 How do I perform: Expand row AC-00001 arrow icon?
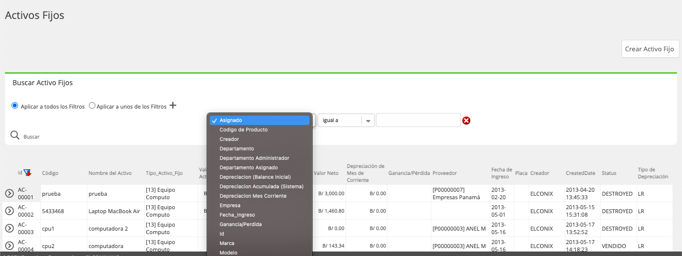tap(9, 193)
